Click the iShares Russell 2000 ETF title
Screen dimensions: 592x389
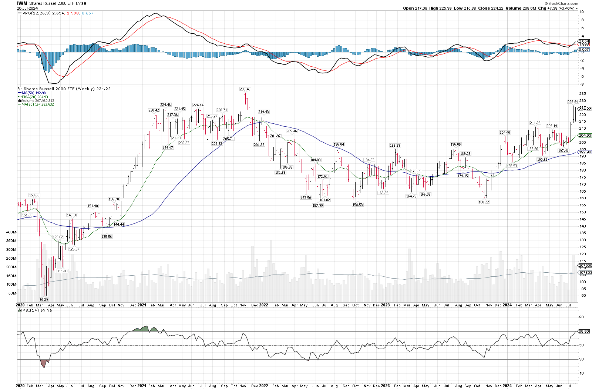click(51, 3)
